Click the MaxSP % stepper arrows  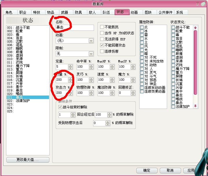pos(133,67)
